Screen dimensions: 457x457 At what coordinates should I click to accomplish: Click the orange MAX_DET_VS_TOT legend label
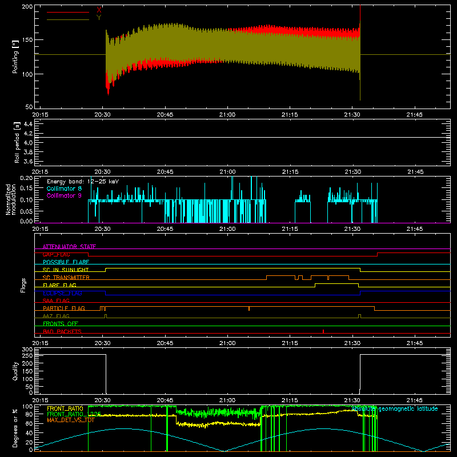click(x=71, y=420)
